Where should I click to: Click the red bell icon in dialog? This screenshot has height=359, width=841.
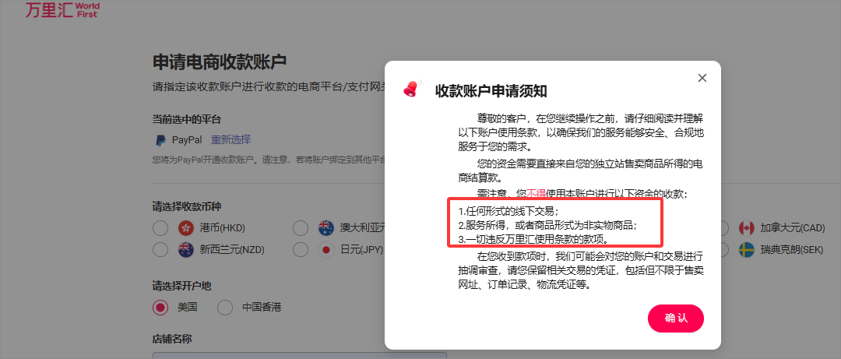point(412,89)
